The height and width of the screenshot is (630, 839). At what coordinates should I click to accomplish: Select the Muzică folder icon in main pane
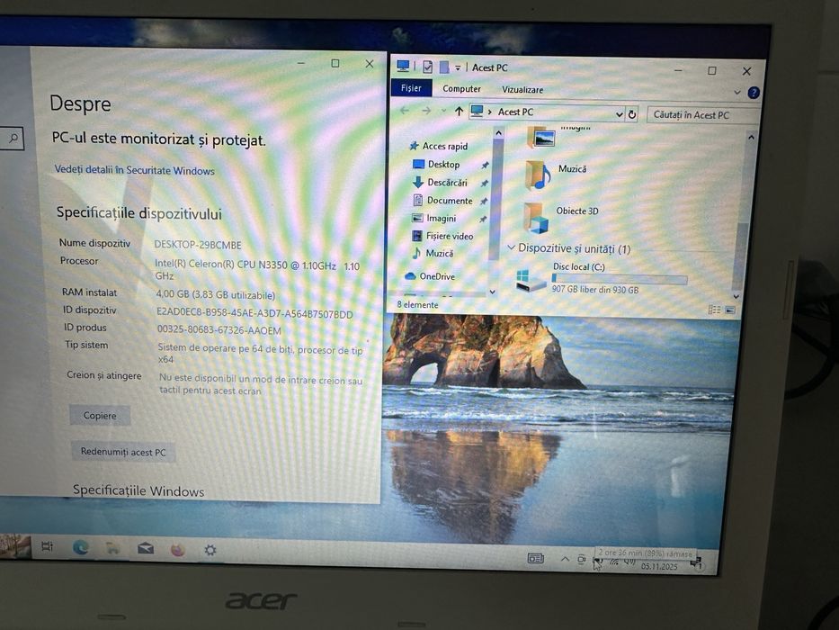point(537,175)
